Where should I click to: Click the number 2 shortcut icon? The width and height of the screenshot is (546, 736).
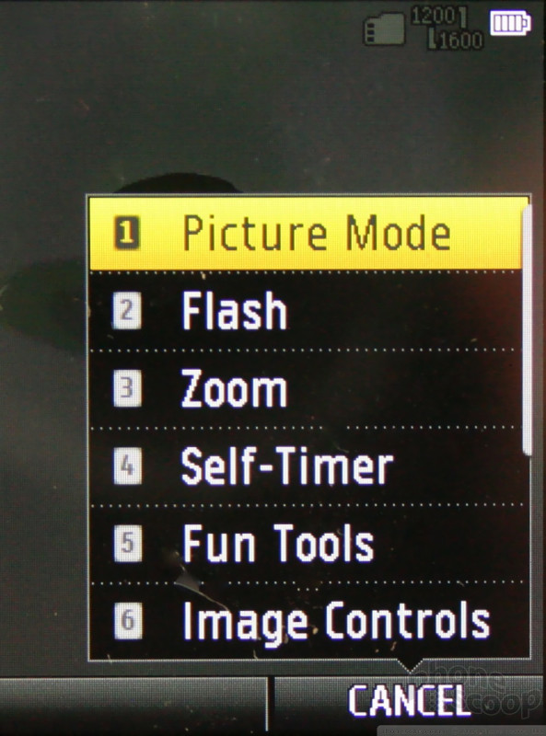[127, 310]
